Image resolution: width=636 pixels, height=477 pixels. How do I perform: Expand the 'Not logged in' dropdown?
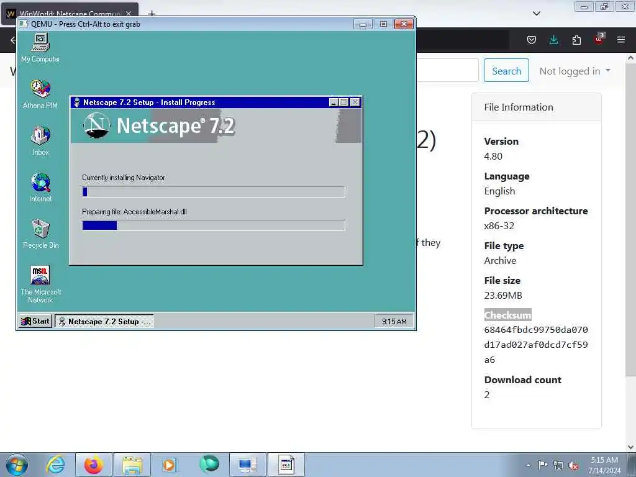tap(575, 71)
